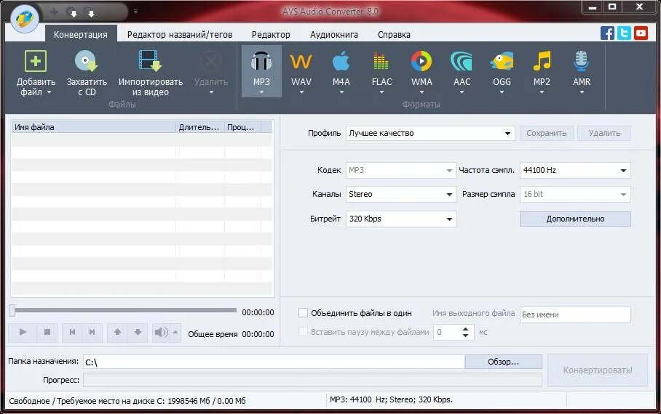
Task: Click the Длитель... column header
Action: tap(199, 127)
